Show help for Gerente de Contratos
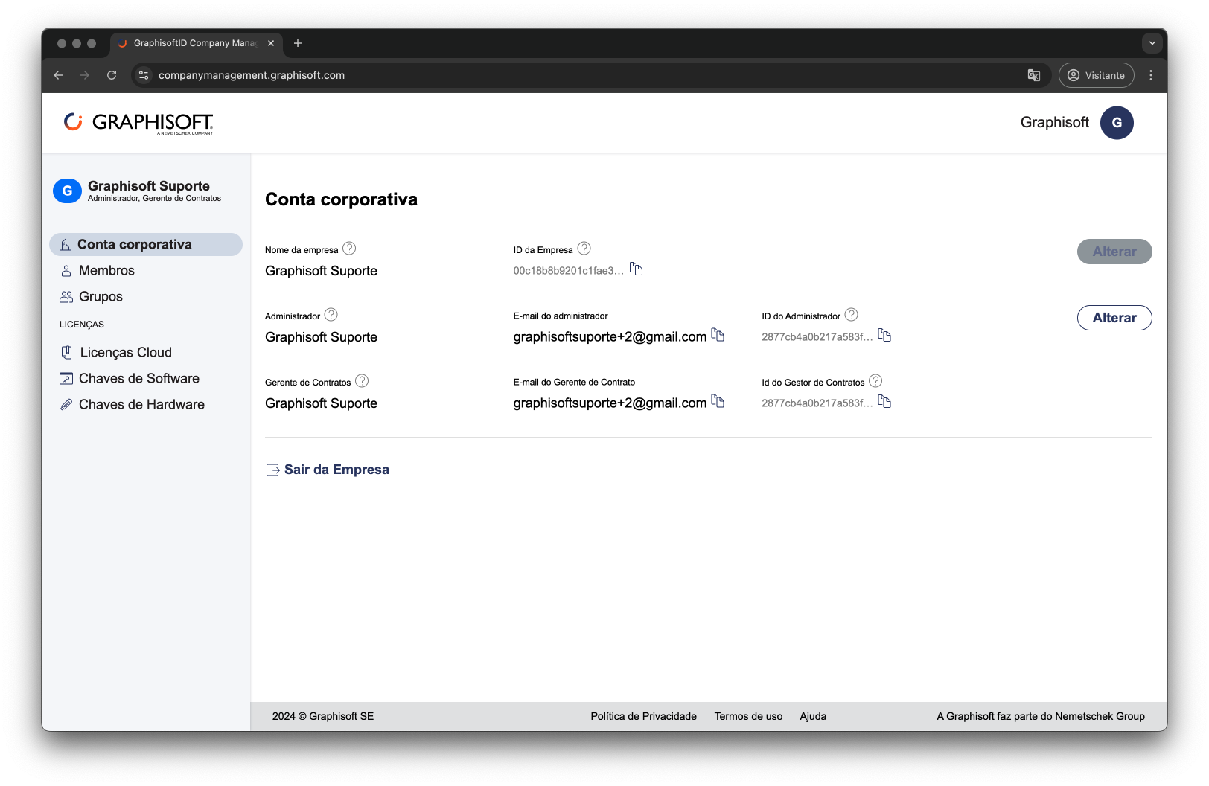 click(362, 381)
